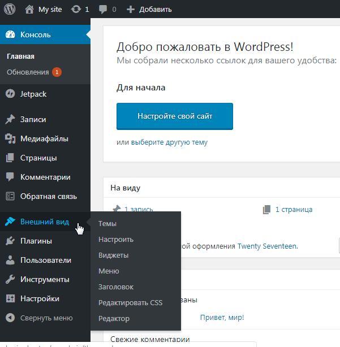Open the home icon next to My site
Viewport: 340px width, 347px height.
click(29, 10)
